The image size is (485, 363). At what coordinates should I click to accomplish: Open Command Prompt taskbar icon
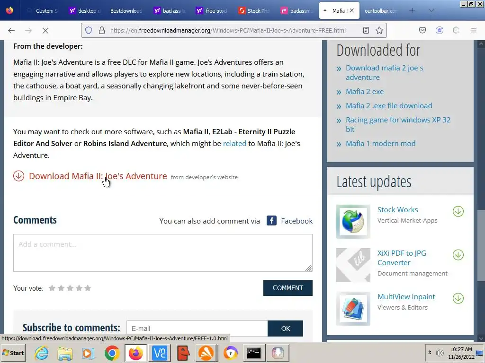[254, 353]
